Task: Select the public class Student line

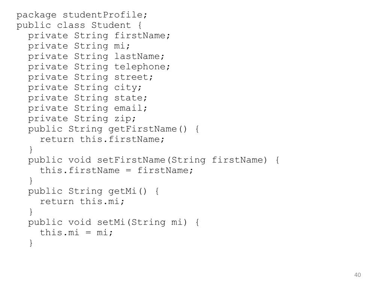Action: pyautogui.click(x=79, y=25)
